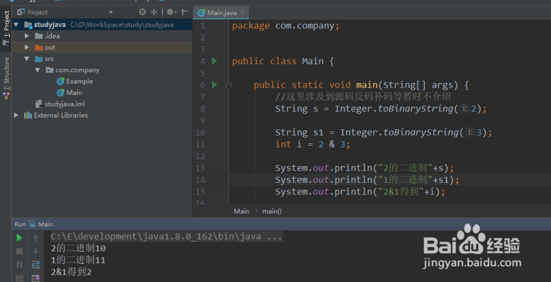Click the up stack trace arrow
The height and width of the screenshot is (282, 551).
pos(35,238)
